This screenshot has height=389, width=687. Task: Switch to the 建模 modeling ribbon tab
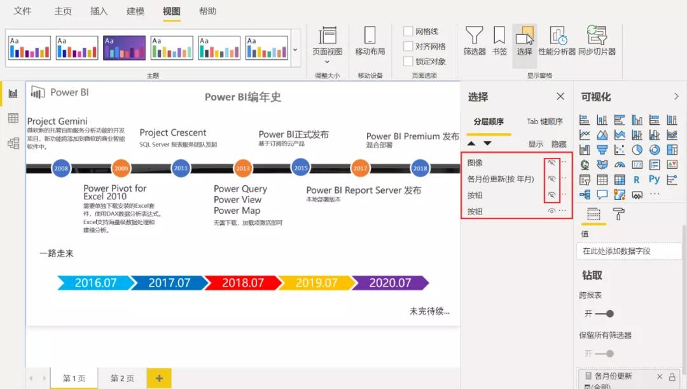[x=135, y=11]
